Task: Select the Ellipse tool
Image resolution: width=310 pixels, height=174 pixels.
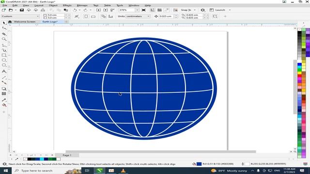Action: pos(4,60)
